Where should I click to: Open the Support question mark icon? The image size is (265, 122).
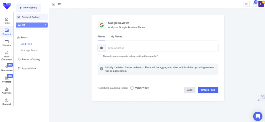tap(7, 100)
